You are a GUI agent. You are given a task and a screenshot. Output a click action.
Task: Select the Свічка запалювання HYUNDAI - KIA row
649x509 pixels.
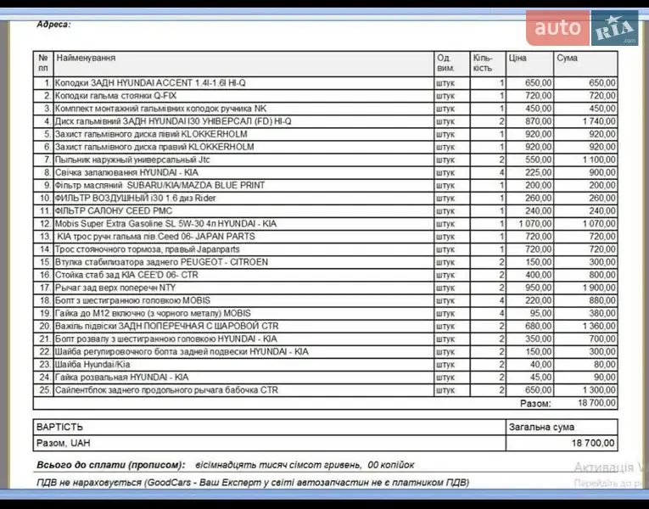coord(126,172)
